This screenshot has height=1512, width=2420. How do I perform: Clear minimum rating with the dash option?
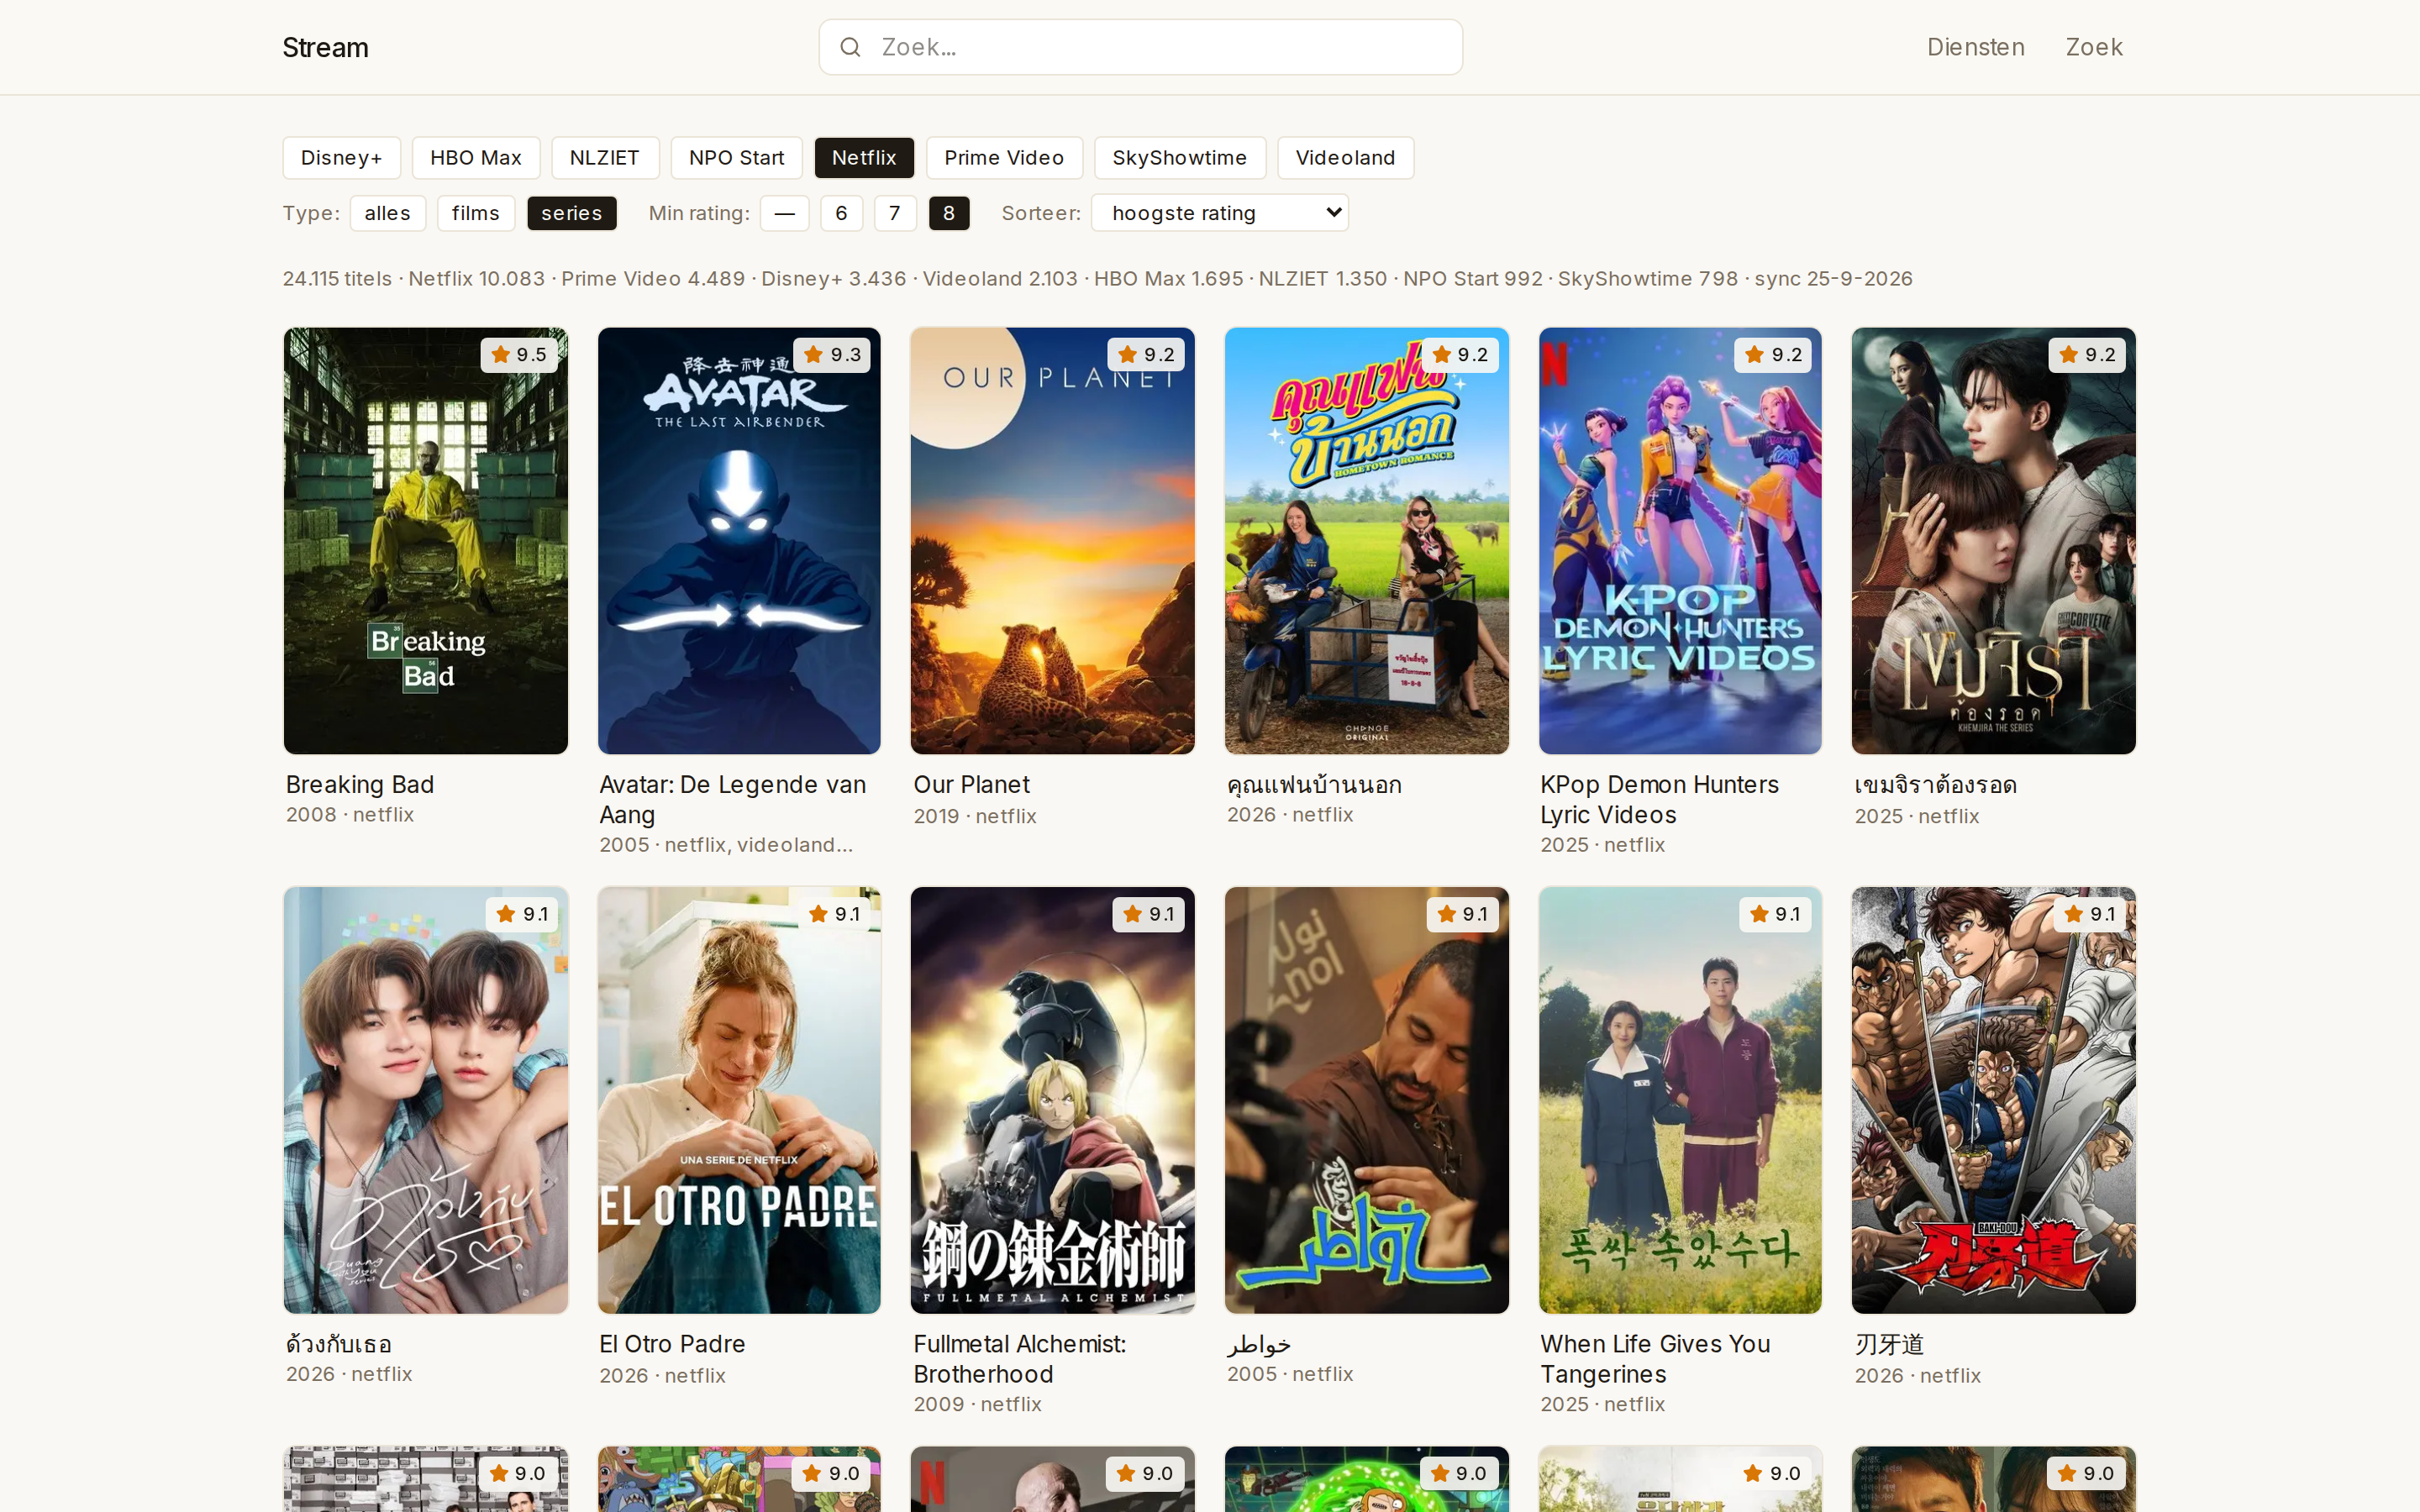pos(785,213)
